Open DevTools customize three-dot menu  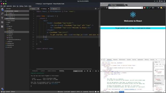tap(162, 60)
